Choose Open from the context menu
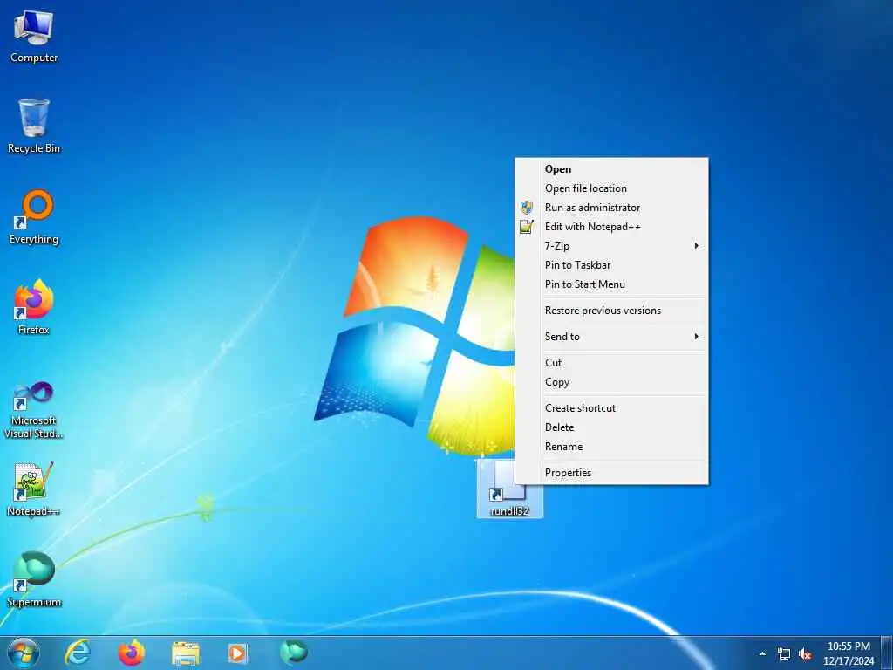Viewport: 893px width, 670px height. click(x=612, y=169)
